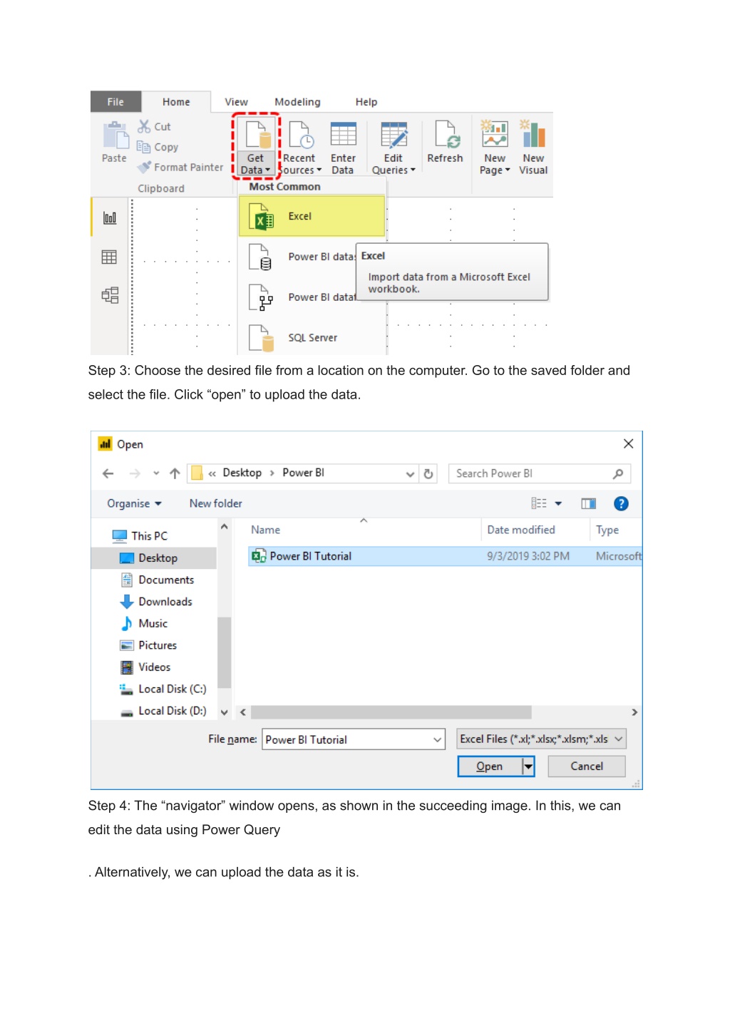Switch to the View tab
Viewport: 730px width, 1031px height.
[236, 102]
